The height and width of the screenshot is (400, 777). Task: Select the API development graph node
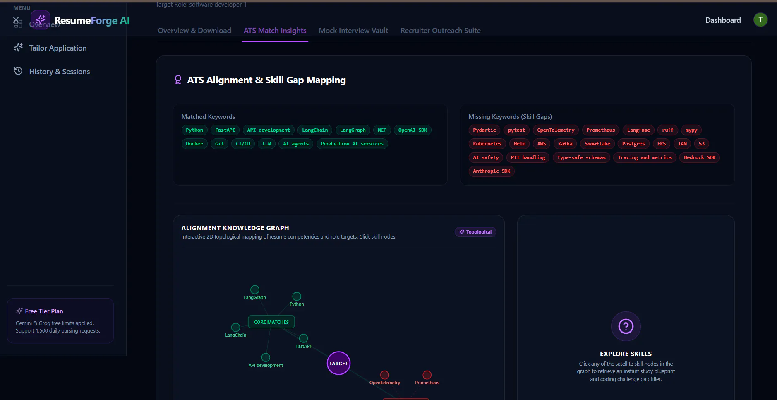tap(266, 357)
